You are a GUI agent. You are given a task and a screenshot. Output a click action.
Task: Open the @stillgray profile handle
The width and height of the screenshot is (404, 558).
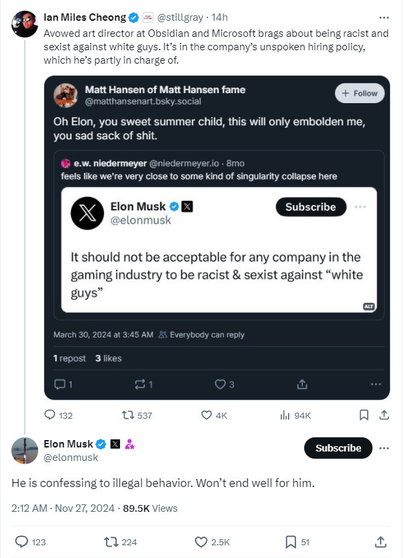coord(180,17)
